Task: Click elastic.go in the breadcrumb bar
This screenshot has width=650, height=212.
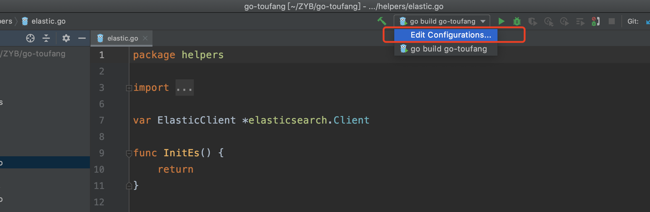Action: coord(48,21)
